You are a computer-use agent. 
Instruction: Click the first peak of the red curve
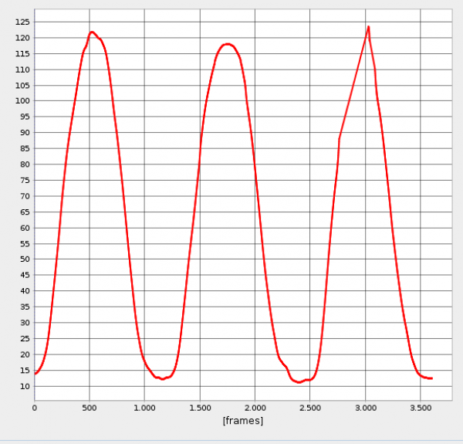click(x=92, y=32)
